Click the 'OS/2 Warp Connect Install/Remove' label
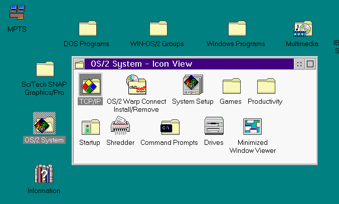The image size is (339, 204). [x=136, y=105]
